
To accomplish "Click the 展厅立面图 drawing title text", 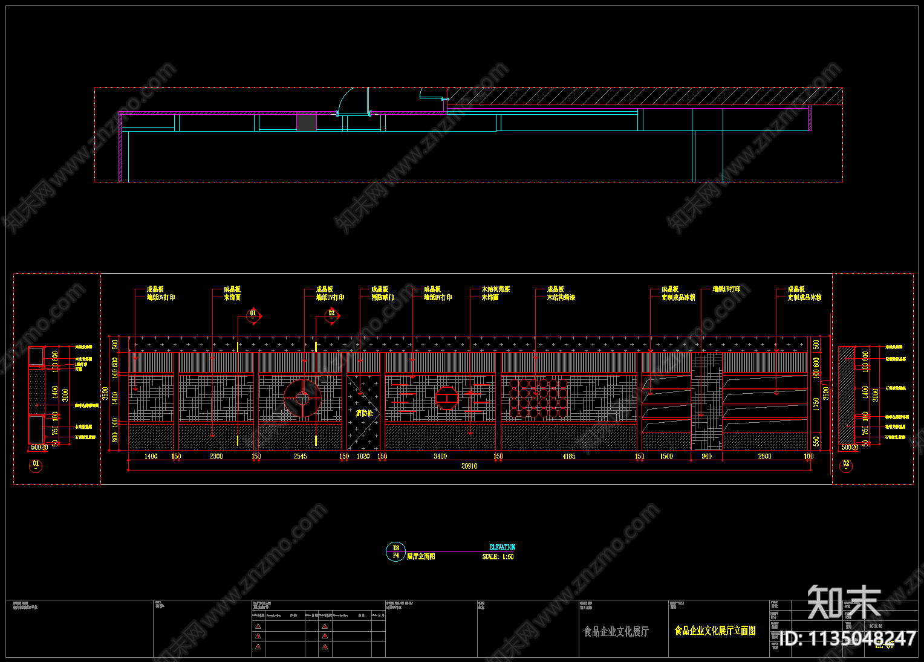I will point(421,556).
